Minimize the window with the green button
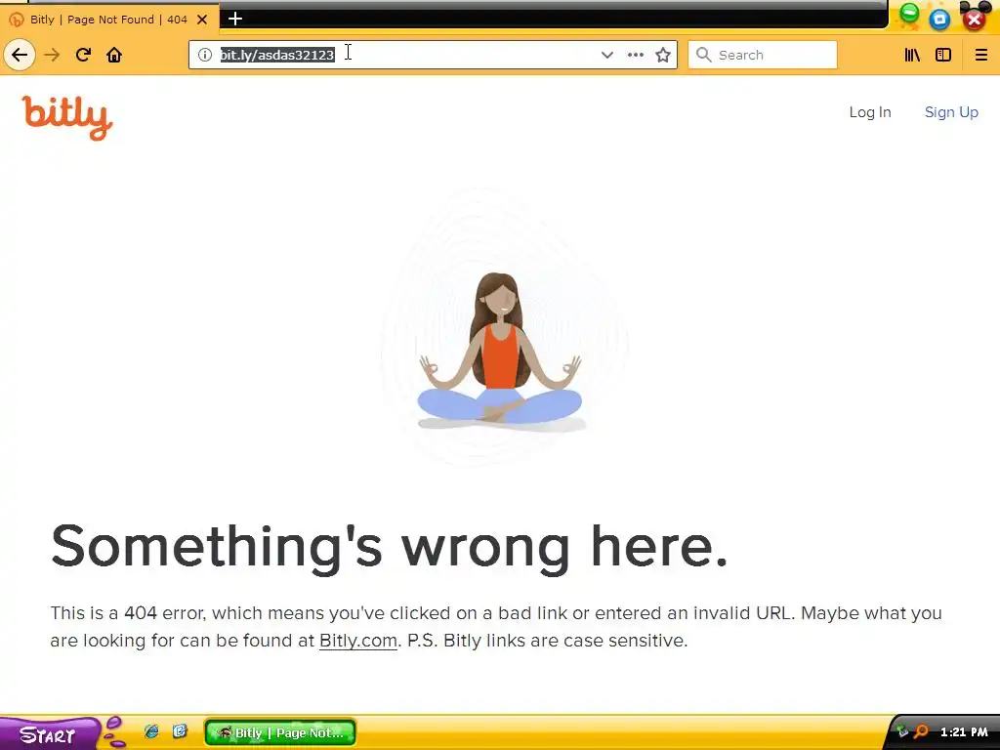Viewport: 1000px width, 750px height. [x=909, y=14]
